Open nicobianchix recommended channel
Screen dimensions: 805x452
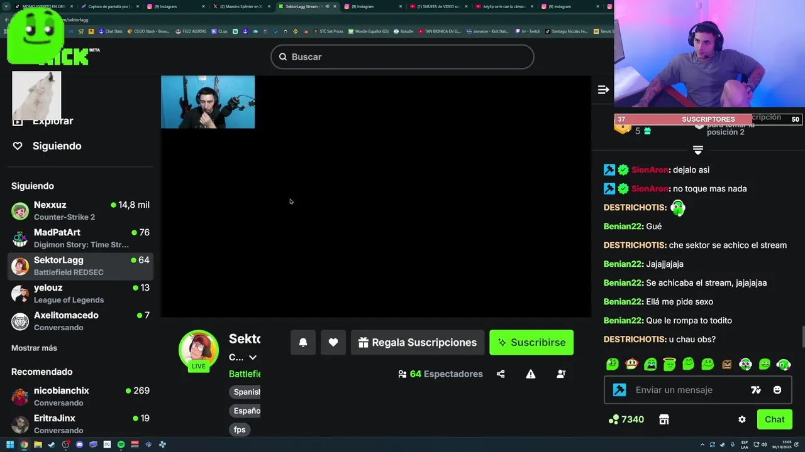81,397
